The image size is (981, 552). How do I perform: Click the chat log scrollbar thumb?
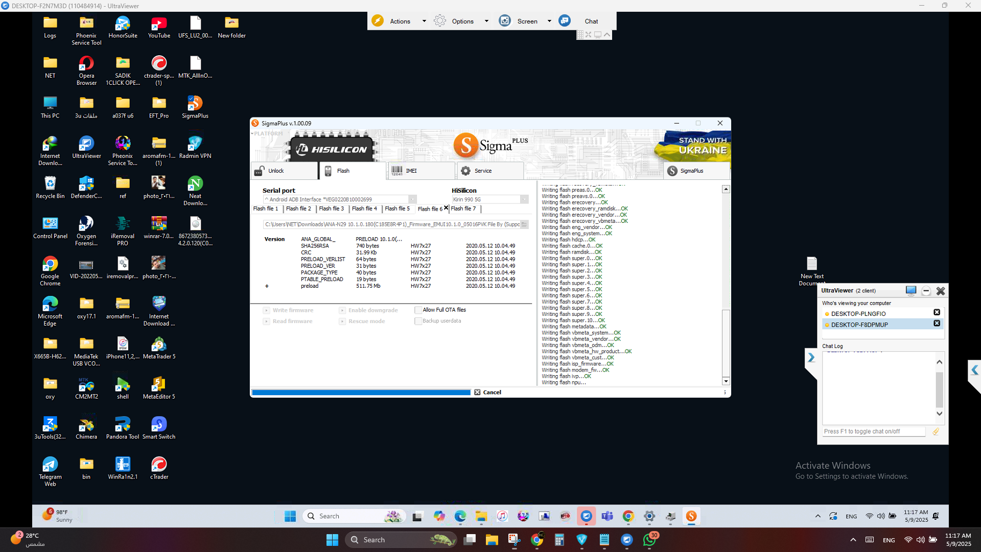pos(939,389)
